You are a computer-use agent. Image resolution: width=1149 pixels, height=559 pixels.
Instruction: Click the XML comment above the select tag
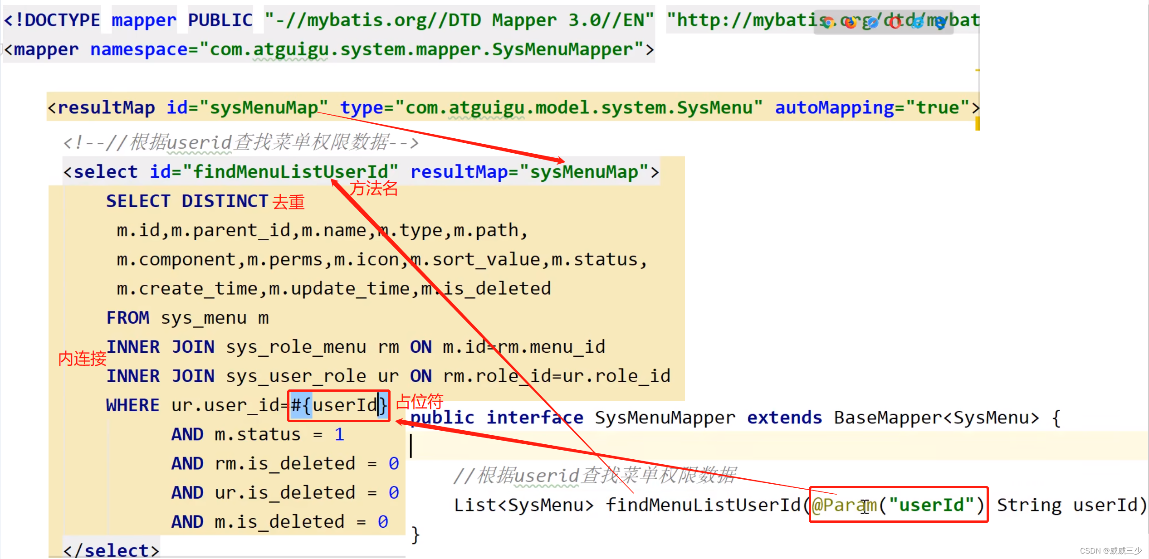point(240,142)
